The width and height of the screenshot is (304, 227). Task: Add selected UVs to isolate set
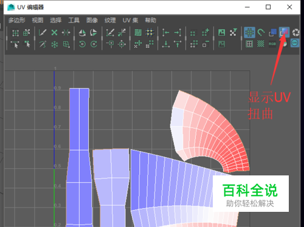(x=206, y=33)
